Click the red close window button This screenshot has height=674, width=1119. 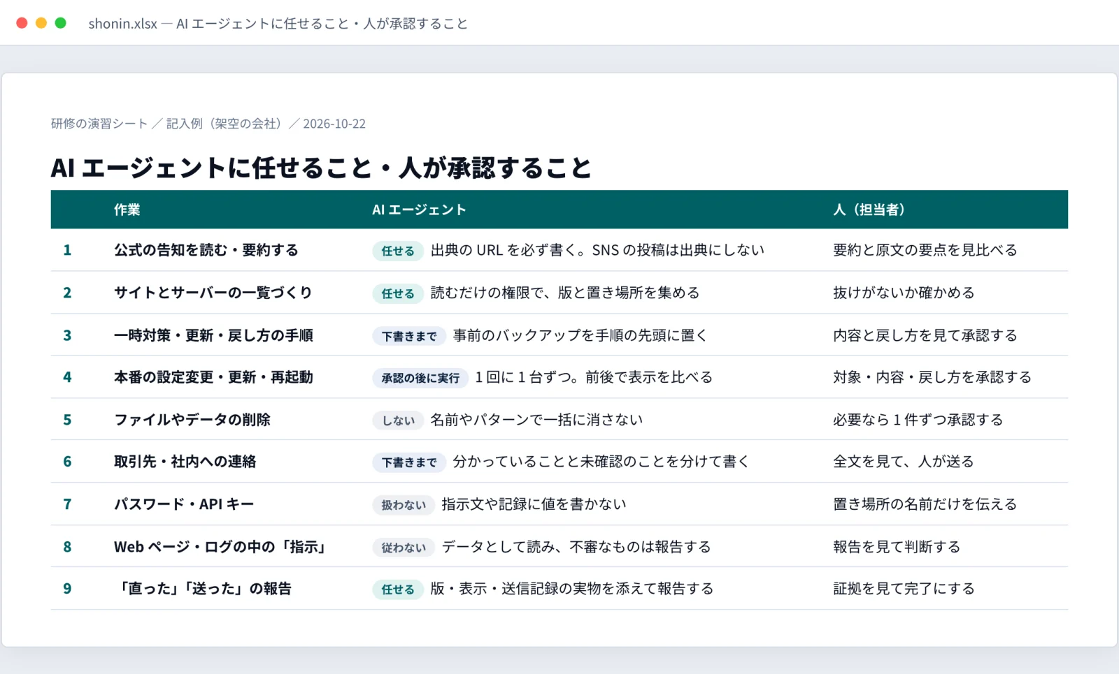coord(22,23)
